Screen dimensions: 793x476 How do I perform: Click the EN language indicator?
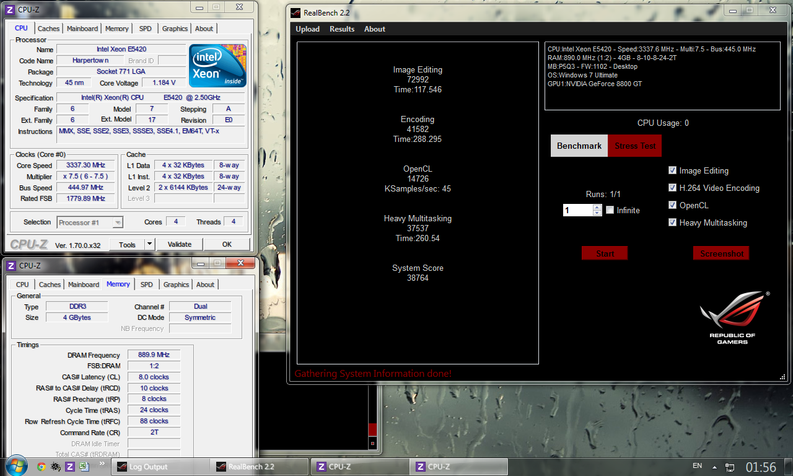click(x=697, y=465)
